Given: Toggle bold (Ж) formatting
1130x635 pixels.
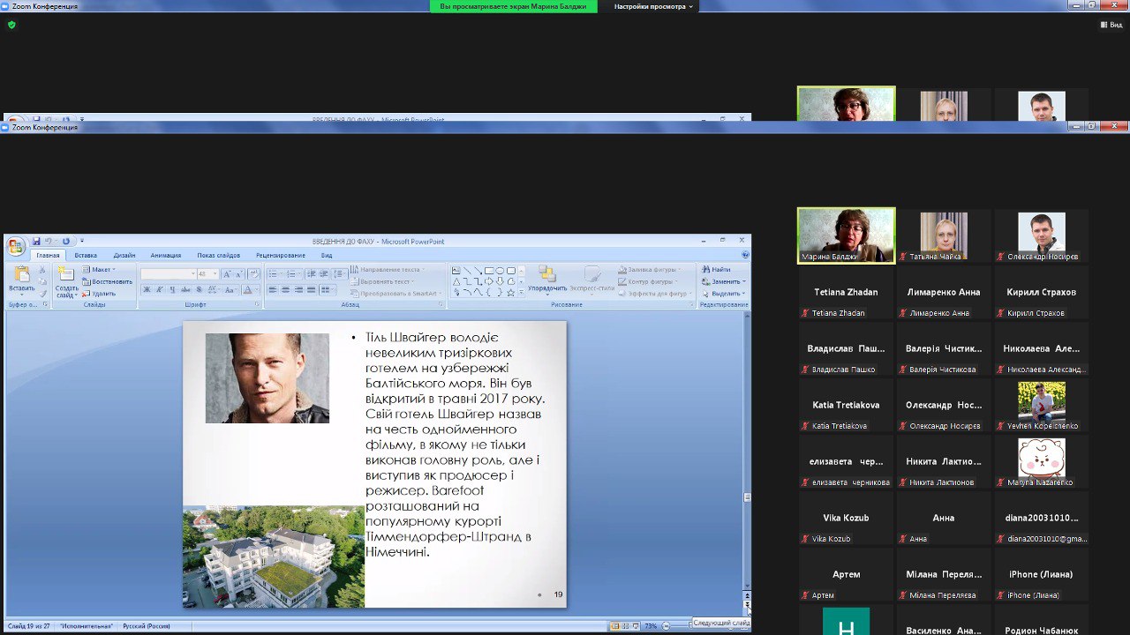Looking at the screenshot, I should (147, 290).
